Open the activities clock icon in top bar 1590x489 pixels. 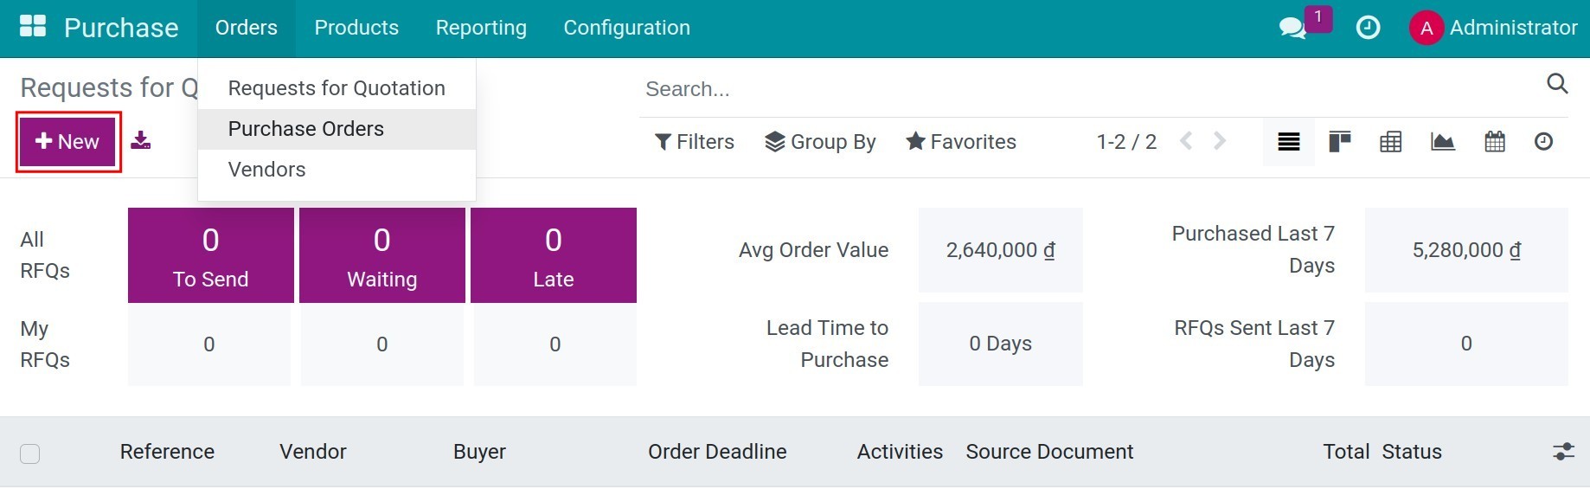click(x=1368, y=28)
